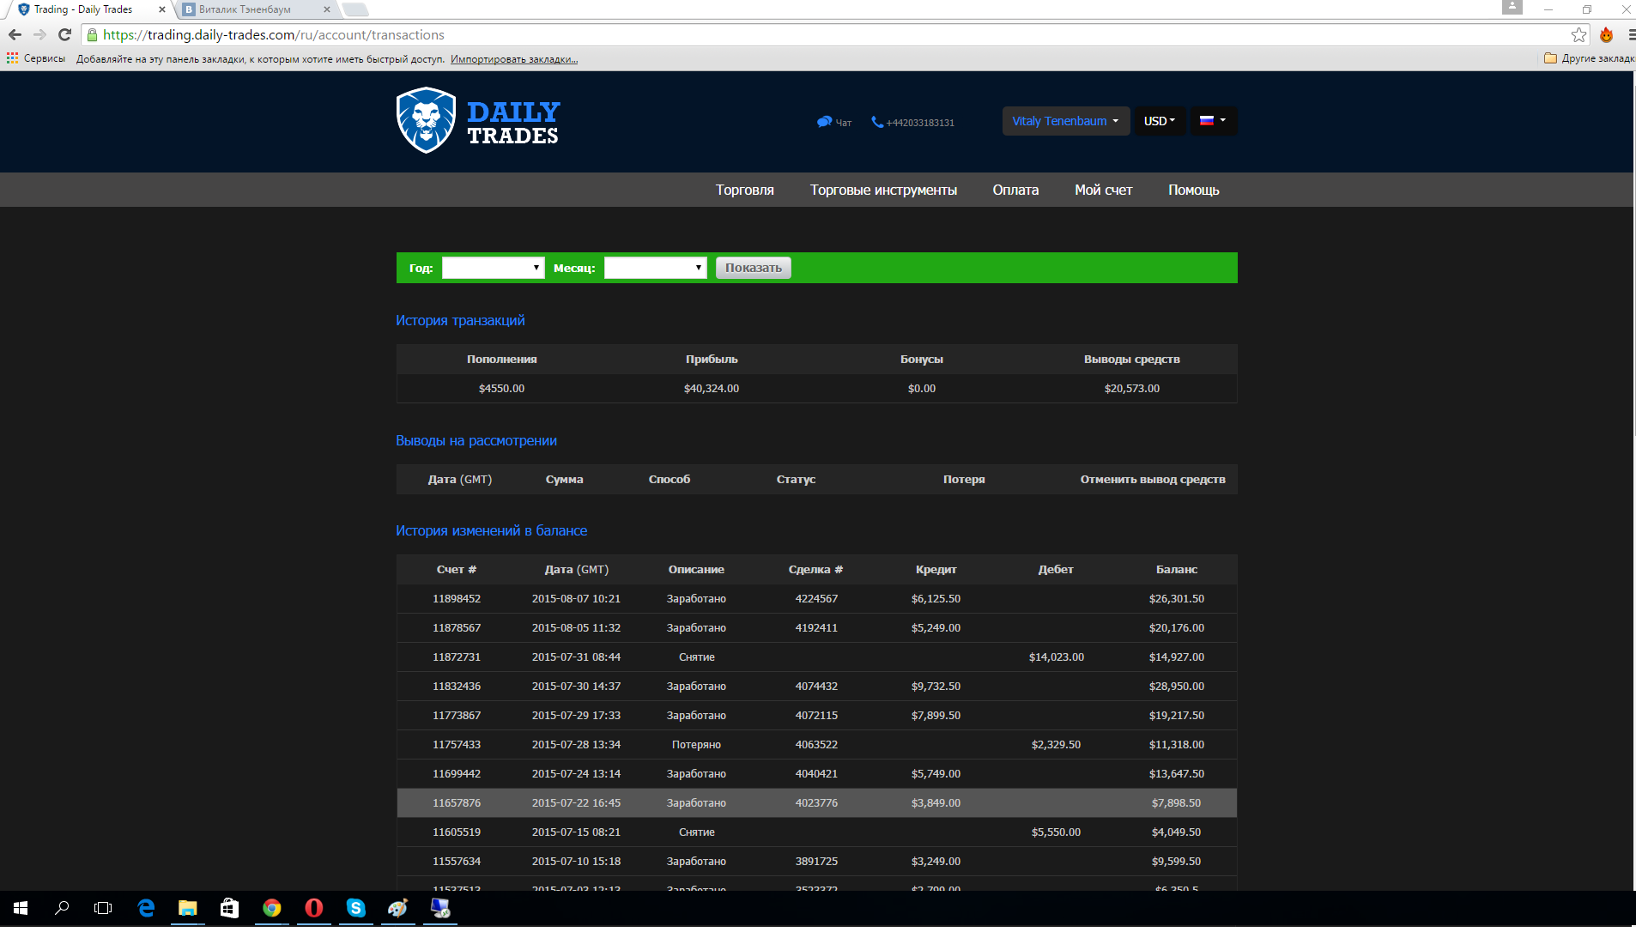Click the phone number icon
1636x932 pixels.
point(876,122)
